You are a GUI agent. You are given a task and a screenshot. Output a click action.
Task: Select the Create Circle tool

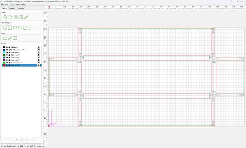click(x=5, y=28)
